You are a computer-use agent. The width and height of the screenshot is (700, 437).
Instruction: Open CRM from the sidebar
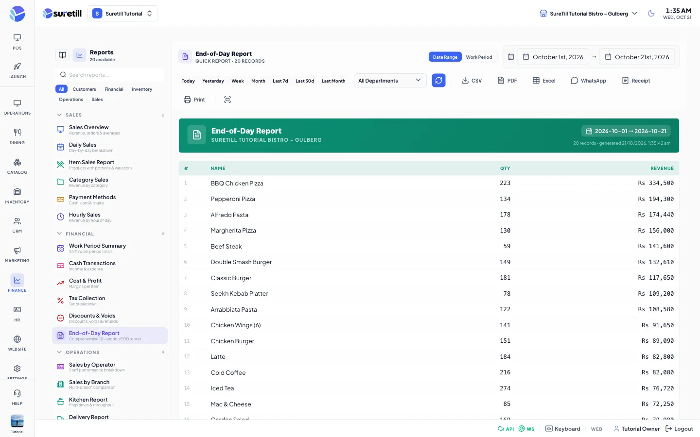pos(17,225)
